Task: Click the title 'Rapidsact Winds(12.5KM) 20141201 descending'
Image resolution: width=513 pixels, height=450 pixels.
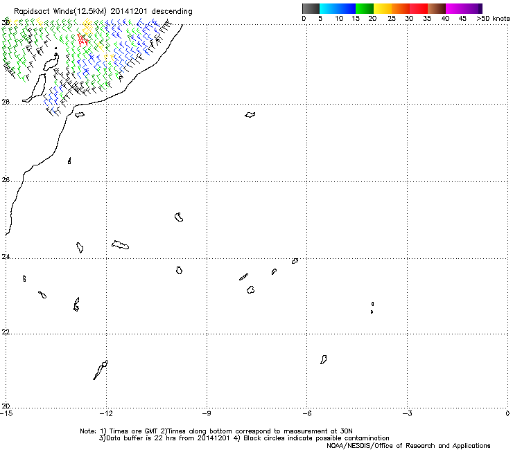Action: click(103, 12)
